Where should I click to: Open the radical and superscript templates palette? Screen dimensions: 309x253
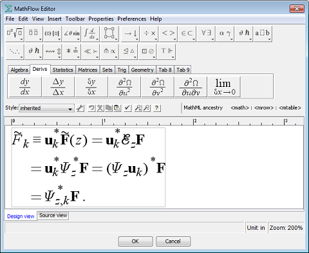point(15,33)
